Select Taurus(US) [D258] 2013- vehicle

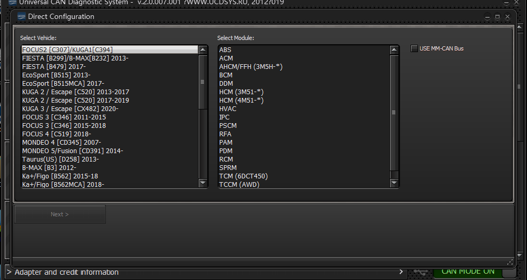point(110,159)
